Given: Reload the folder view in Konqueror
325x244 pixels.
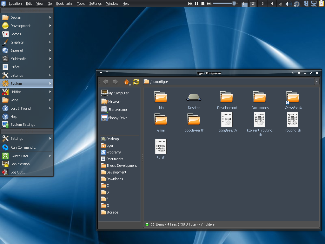Looking at the screenshot, I should tap(136, 82).
